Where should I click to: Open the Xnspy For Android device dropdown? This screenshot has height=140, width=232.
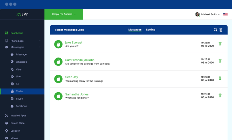pos(64,14)
